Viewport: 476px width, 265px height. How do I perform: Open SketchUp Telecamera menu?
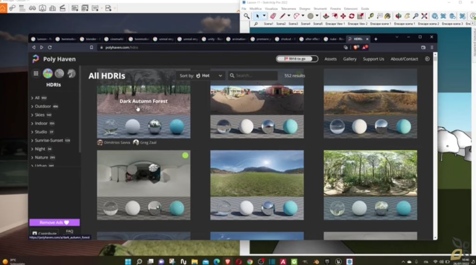(x=288, y=9)
